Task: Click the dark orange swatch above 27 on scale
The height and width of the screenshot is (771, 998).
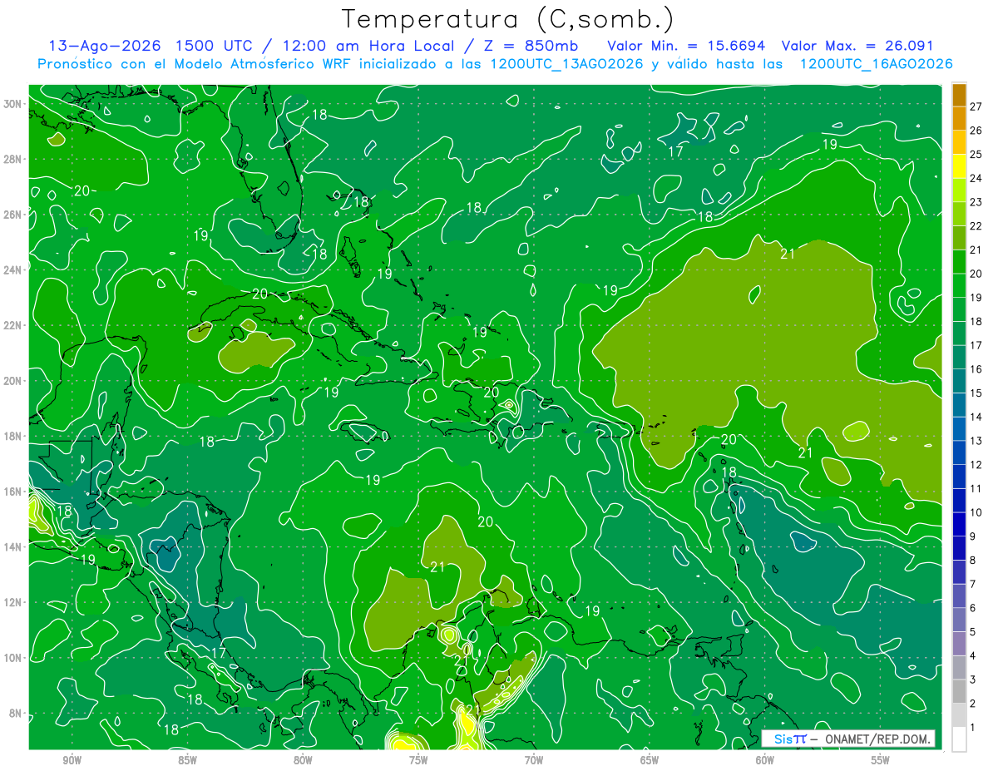Action: (959, 94)
